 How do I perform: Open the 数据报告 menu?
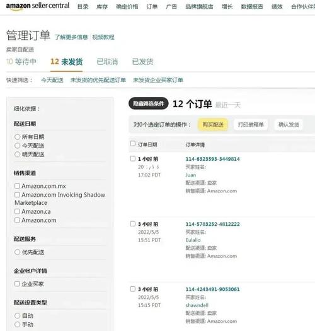(x=252, y=6)
